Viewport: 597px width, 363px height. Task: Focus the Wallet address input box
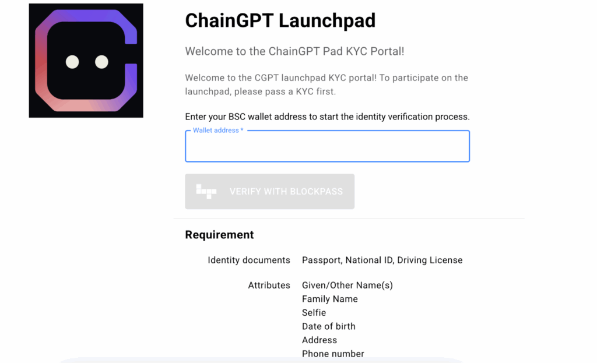[327, 146]
